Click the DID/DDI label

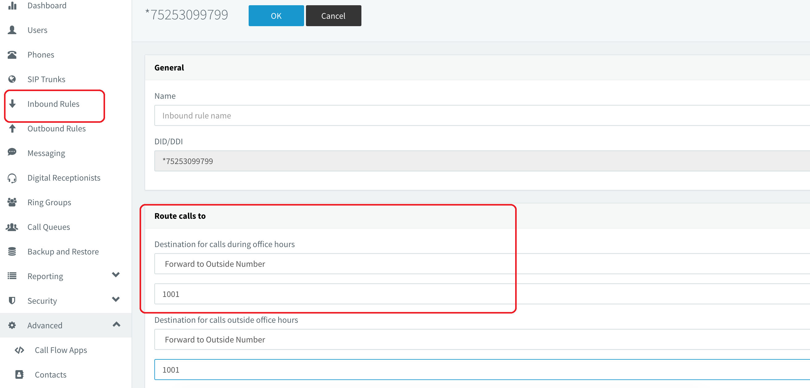[169, 141]
